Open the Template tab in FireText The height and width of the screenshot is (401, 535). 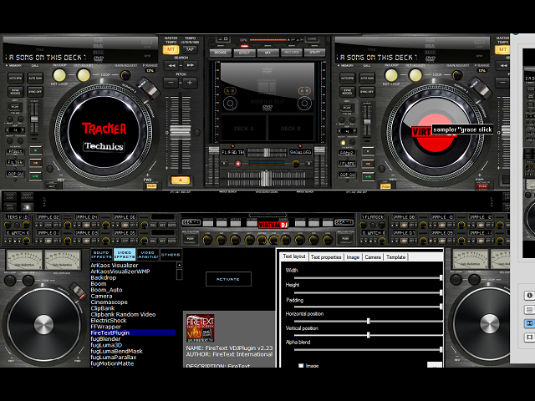click(395, 257)
